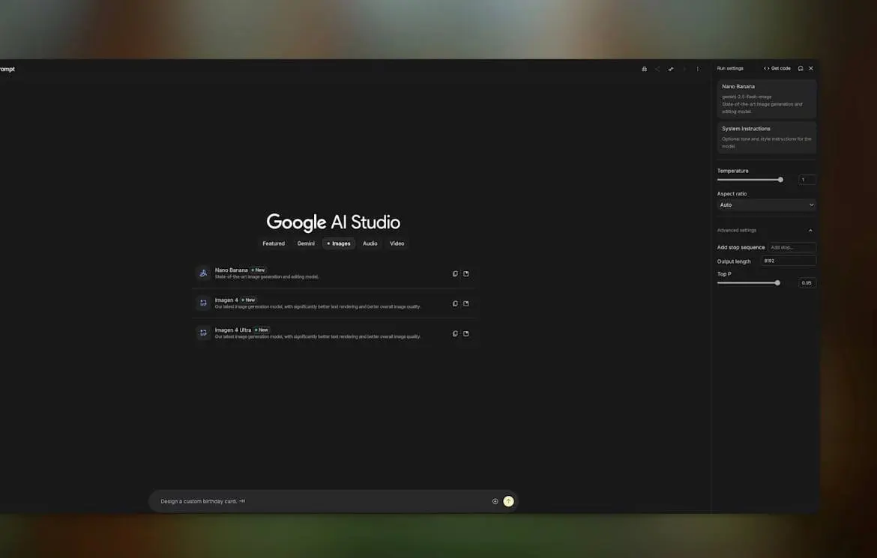Choose the Imagen 4 Ultra model row

(x=334, y=333)
